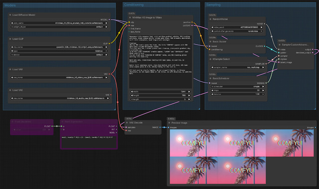Increase the length value with right arrow
This screenshot has width=319, height=189.
[189, 99]
